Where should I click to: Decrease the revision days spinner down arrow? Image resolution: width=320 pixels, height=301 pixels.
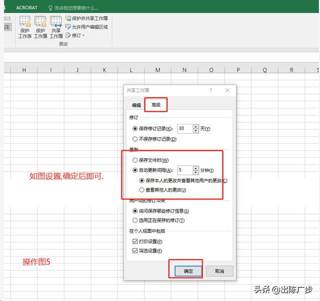[195, 131]
